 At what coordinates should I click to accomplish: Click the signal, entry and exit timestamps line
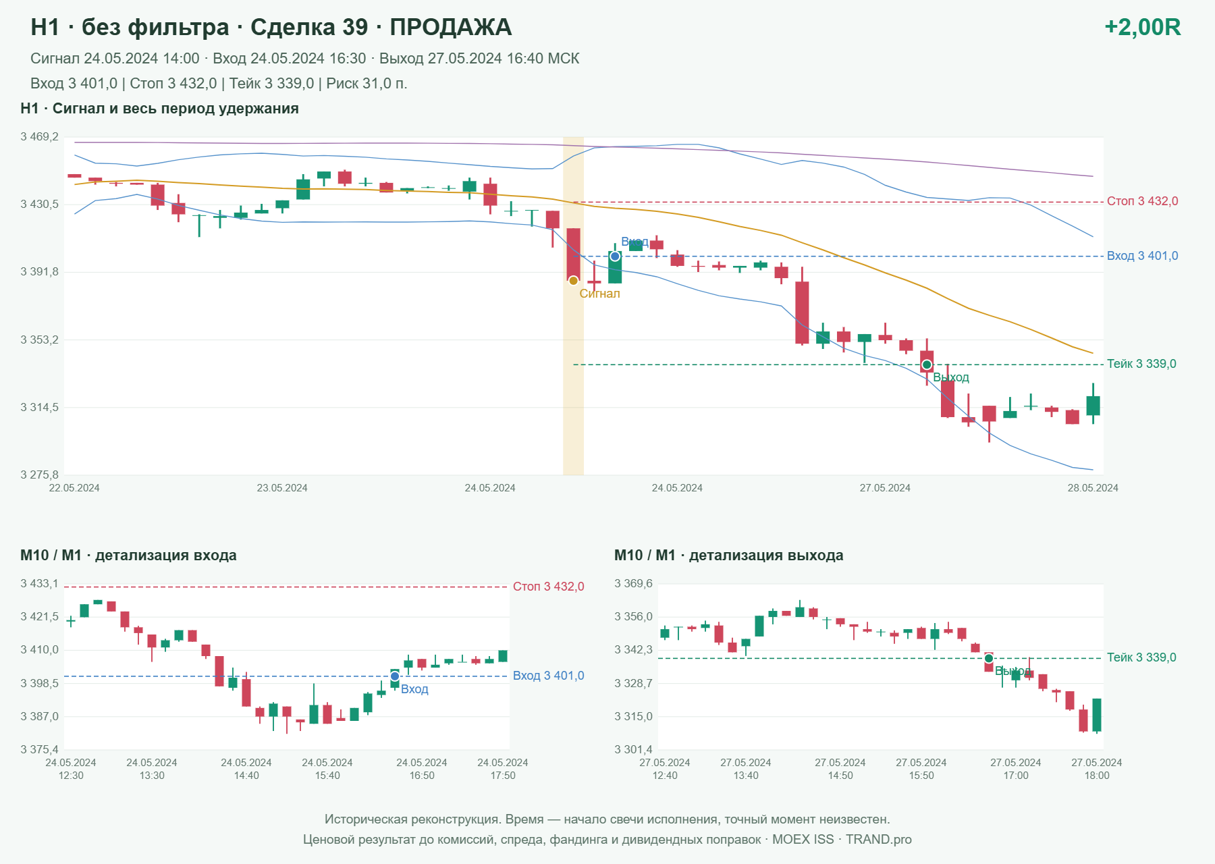coord(305,59)
